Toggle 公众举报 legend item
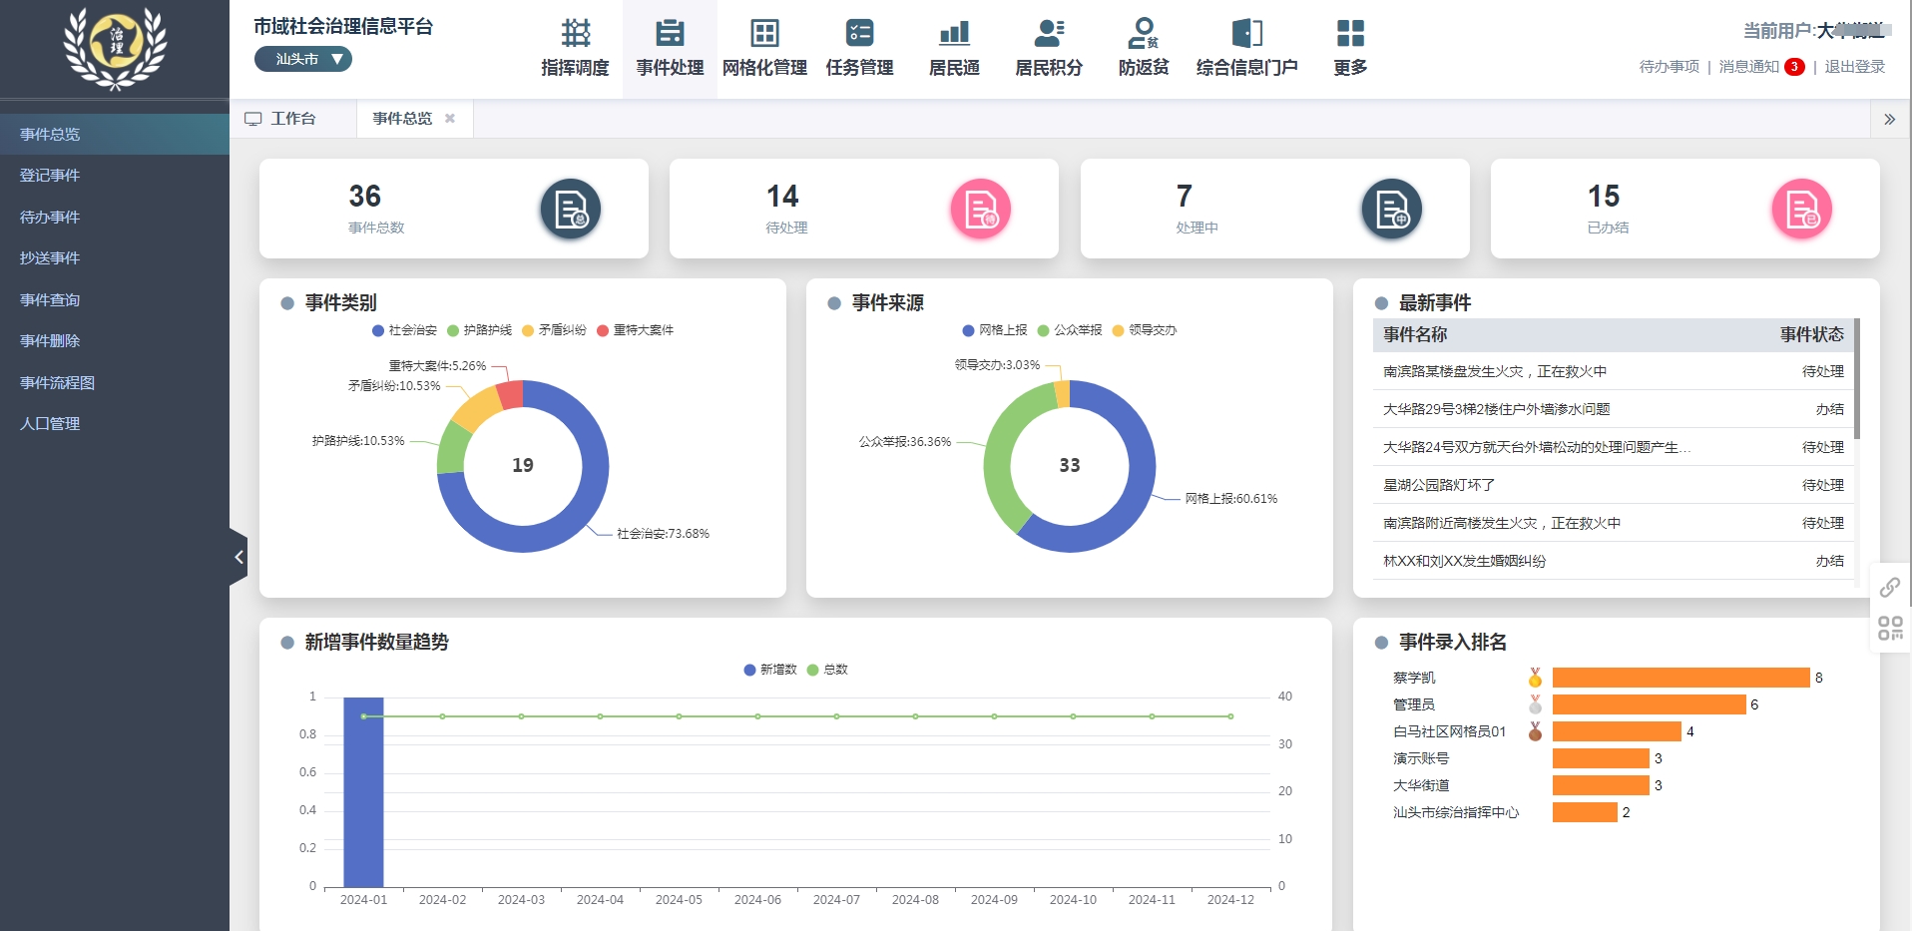The width and height of the screenshot is (1912, 931). tap(1070, 330)
